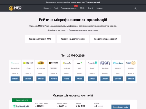146x109 pixels.
Task: Select the Є-Гроші logo in Top 10
Action: 28,63
